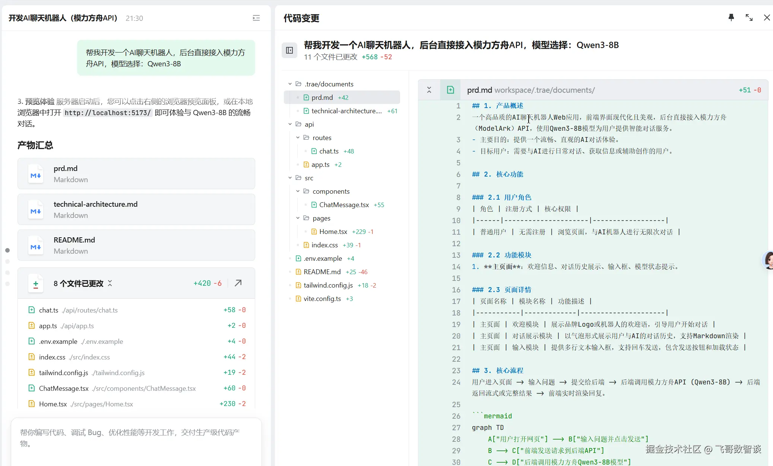773x466 pixels.
Task: Select chat.ts in the file tree
Action: 329,151
